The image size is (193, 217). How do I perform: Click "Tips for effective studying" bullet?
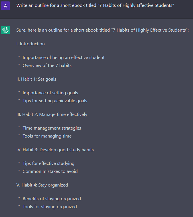pos(48,163)
